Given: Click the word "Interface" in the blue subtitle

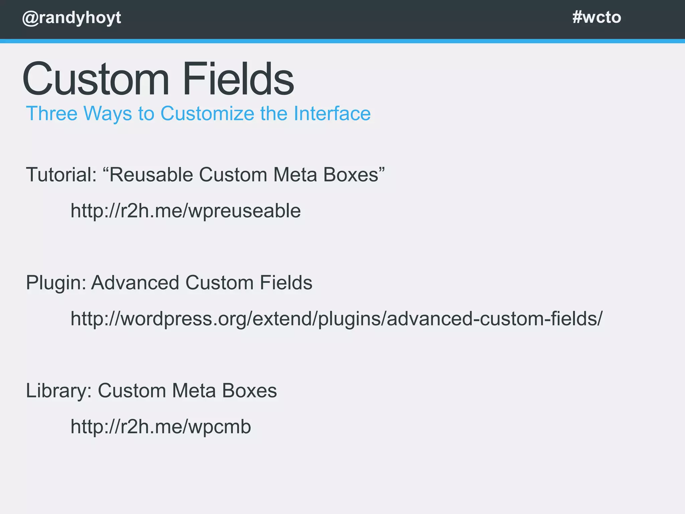Looking at the screenshot, I should tap(332, 113).
